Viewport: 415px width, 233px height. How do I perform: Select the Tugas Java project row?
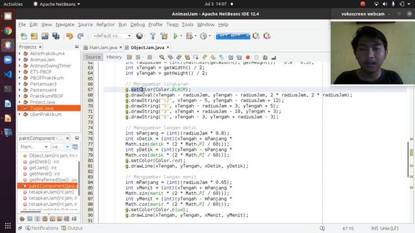[49, 108]
